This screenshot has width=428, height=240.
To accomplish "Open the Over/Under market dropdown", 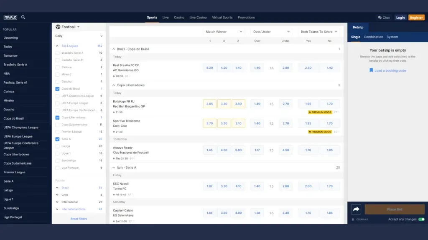I will coord(271,31).
